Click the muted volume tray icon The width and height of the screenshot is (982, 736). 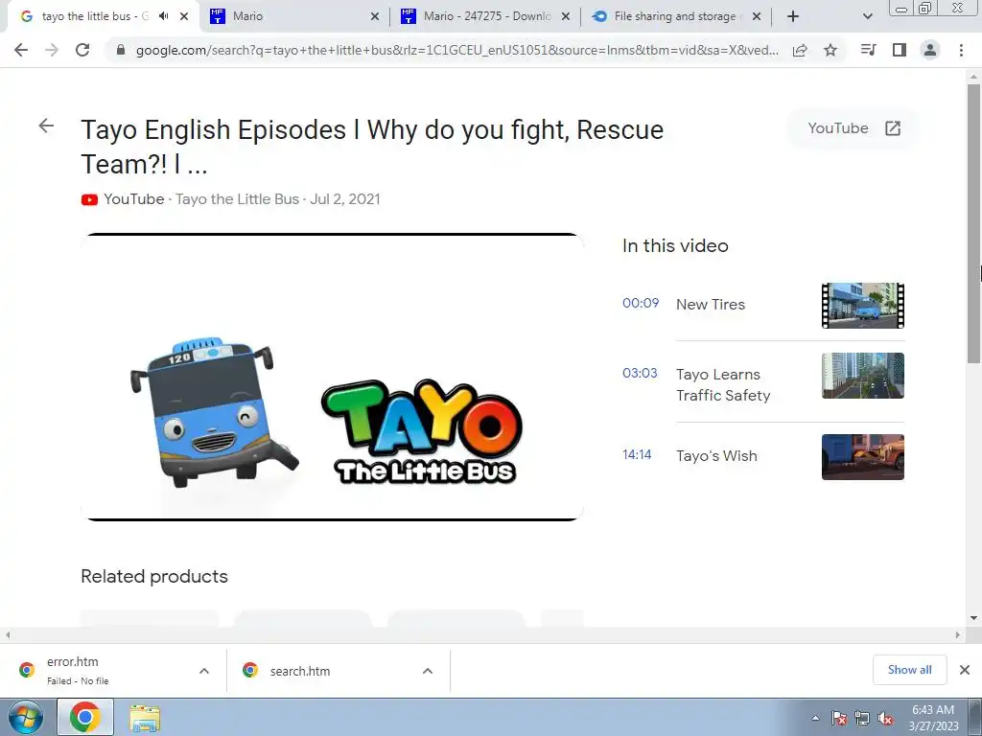click(885, 718)
